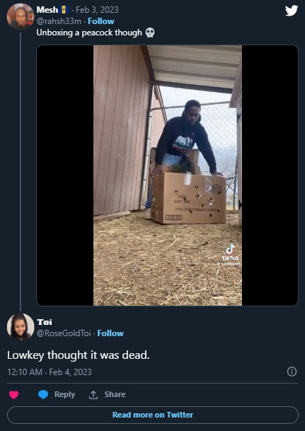Click the Toi display name
This screenshot has height=431, width=305.
click(x=45, y=322)
